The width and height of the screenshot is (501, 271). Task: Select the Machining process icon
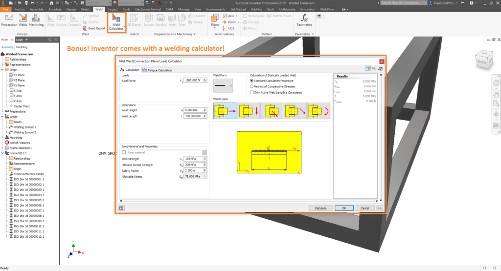pyautogui.click(x=36, y=20)
